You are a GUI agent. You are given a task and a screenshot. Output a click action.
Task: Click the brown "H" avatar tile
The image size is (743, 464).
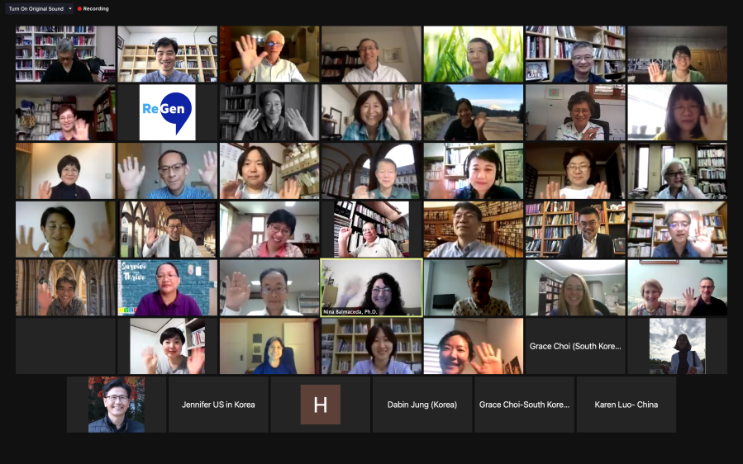coord(320,405)
